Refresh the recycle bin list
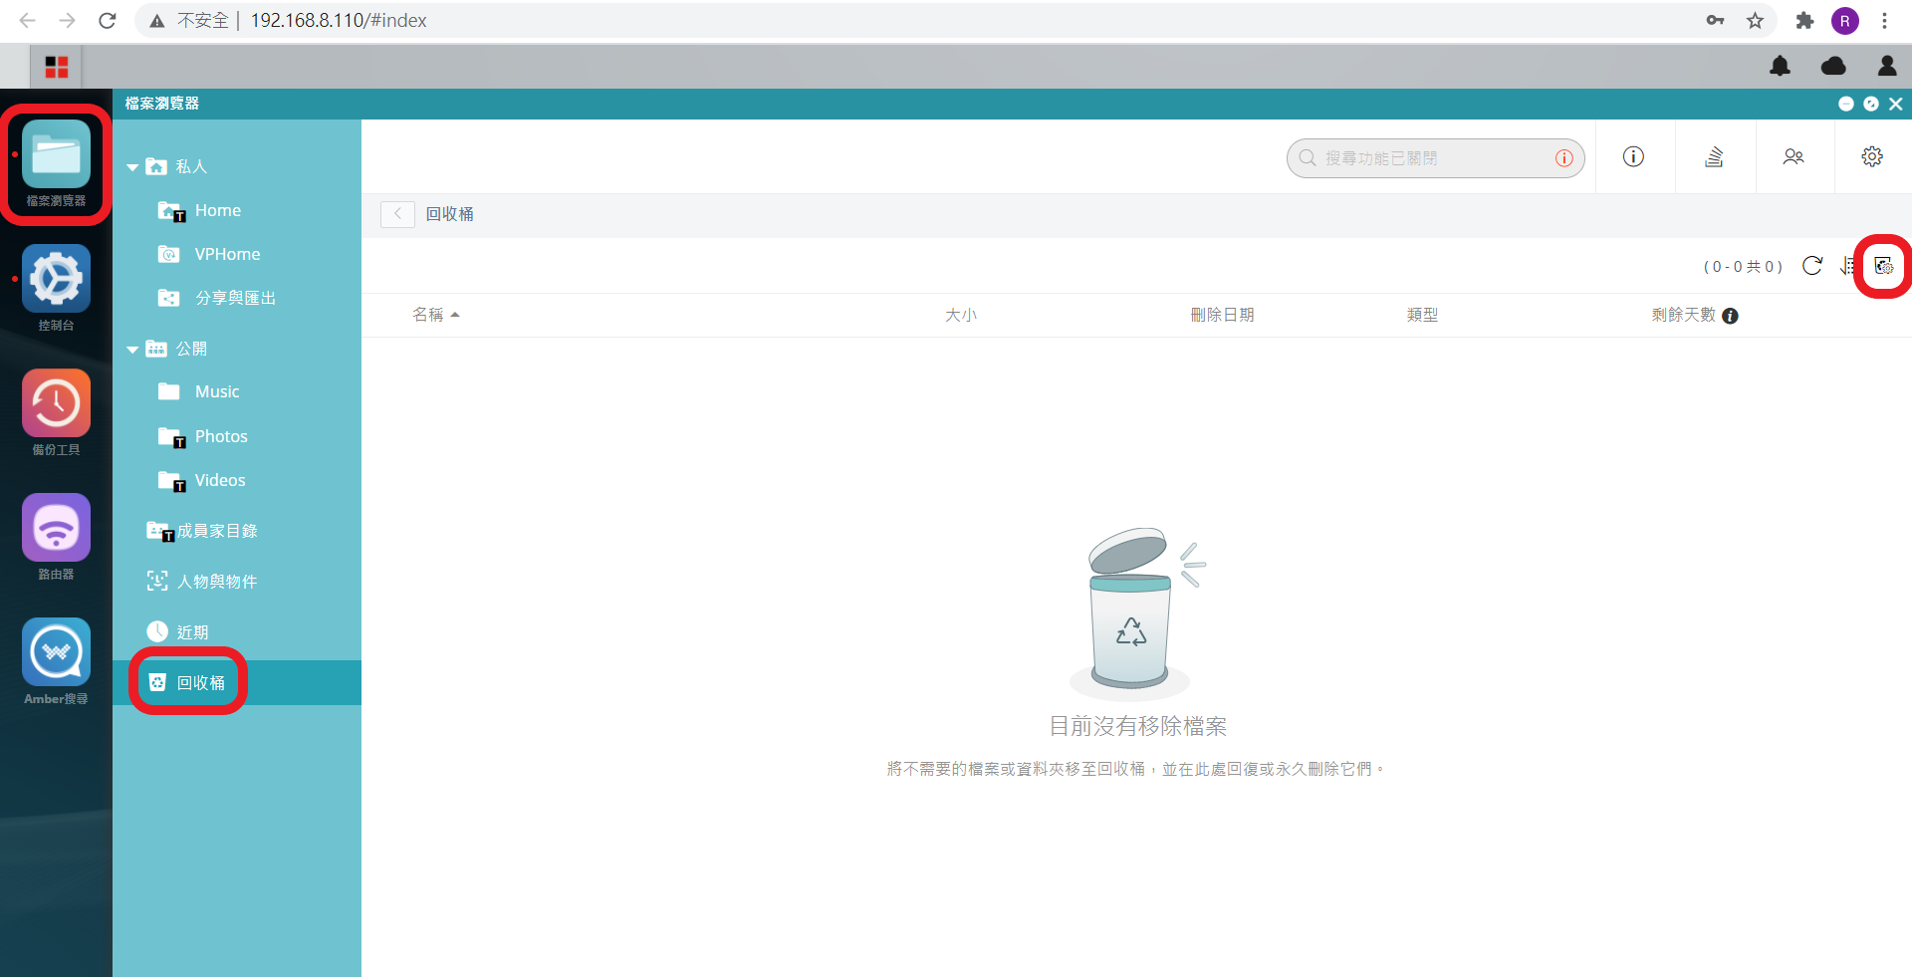Image resolution: width=1912 pixels, height=977 pixels. pos(1812,266)
